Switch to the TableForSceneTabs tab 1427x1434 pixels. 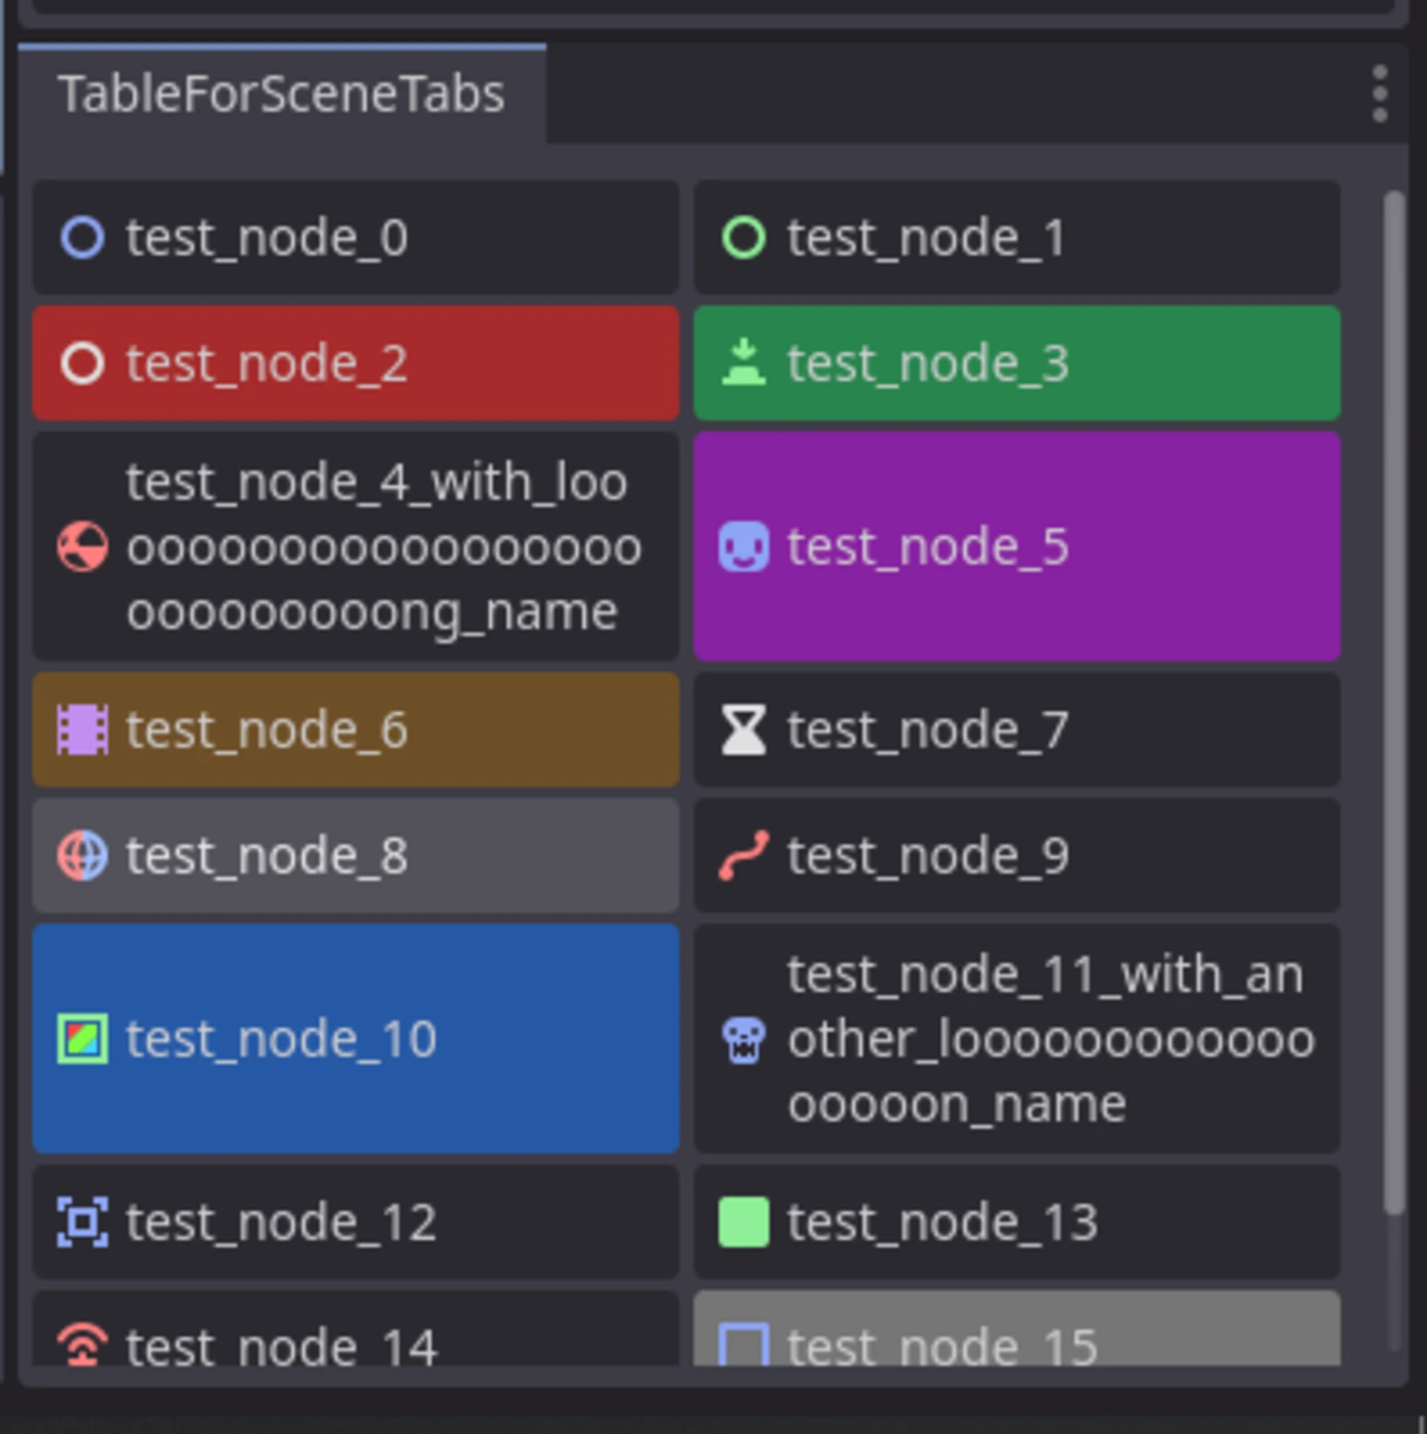point(281,93)
